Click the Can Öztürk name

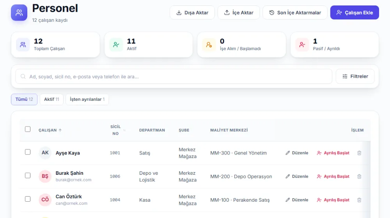(69, 197)
